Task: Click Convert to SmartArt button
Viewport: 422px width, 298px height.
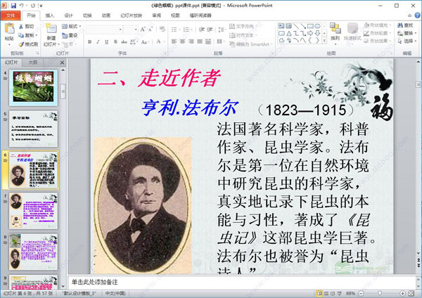Action: click(251, 44)
